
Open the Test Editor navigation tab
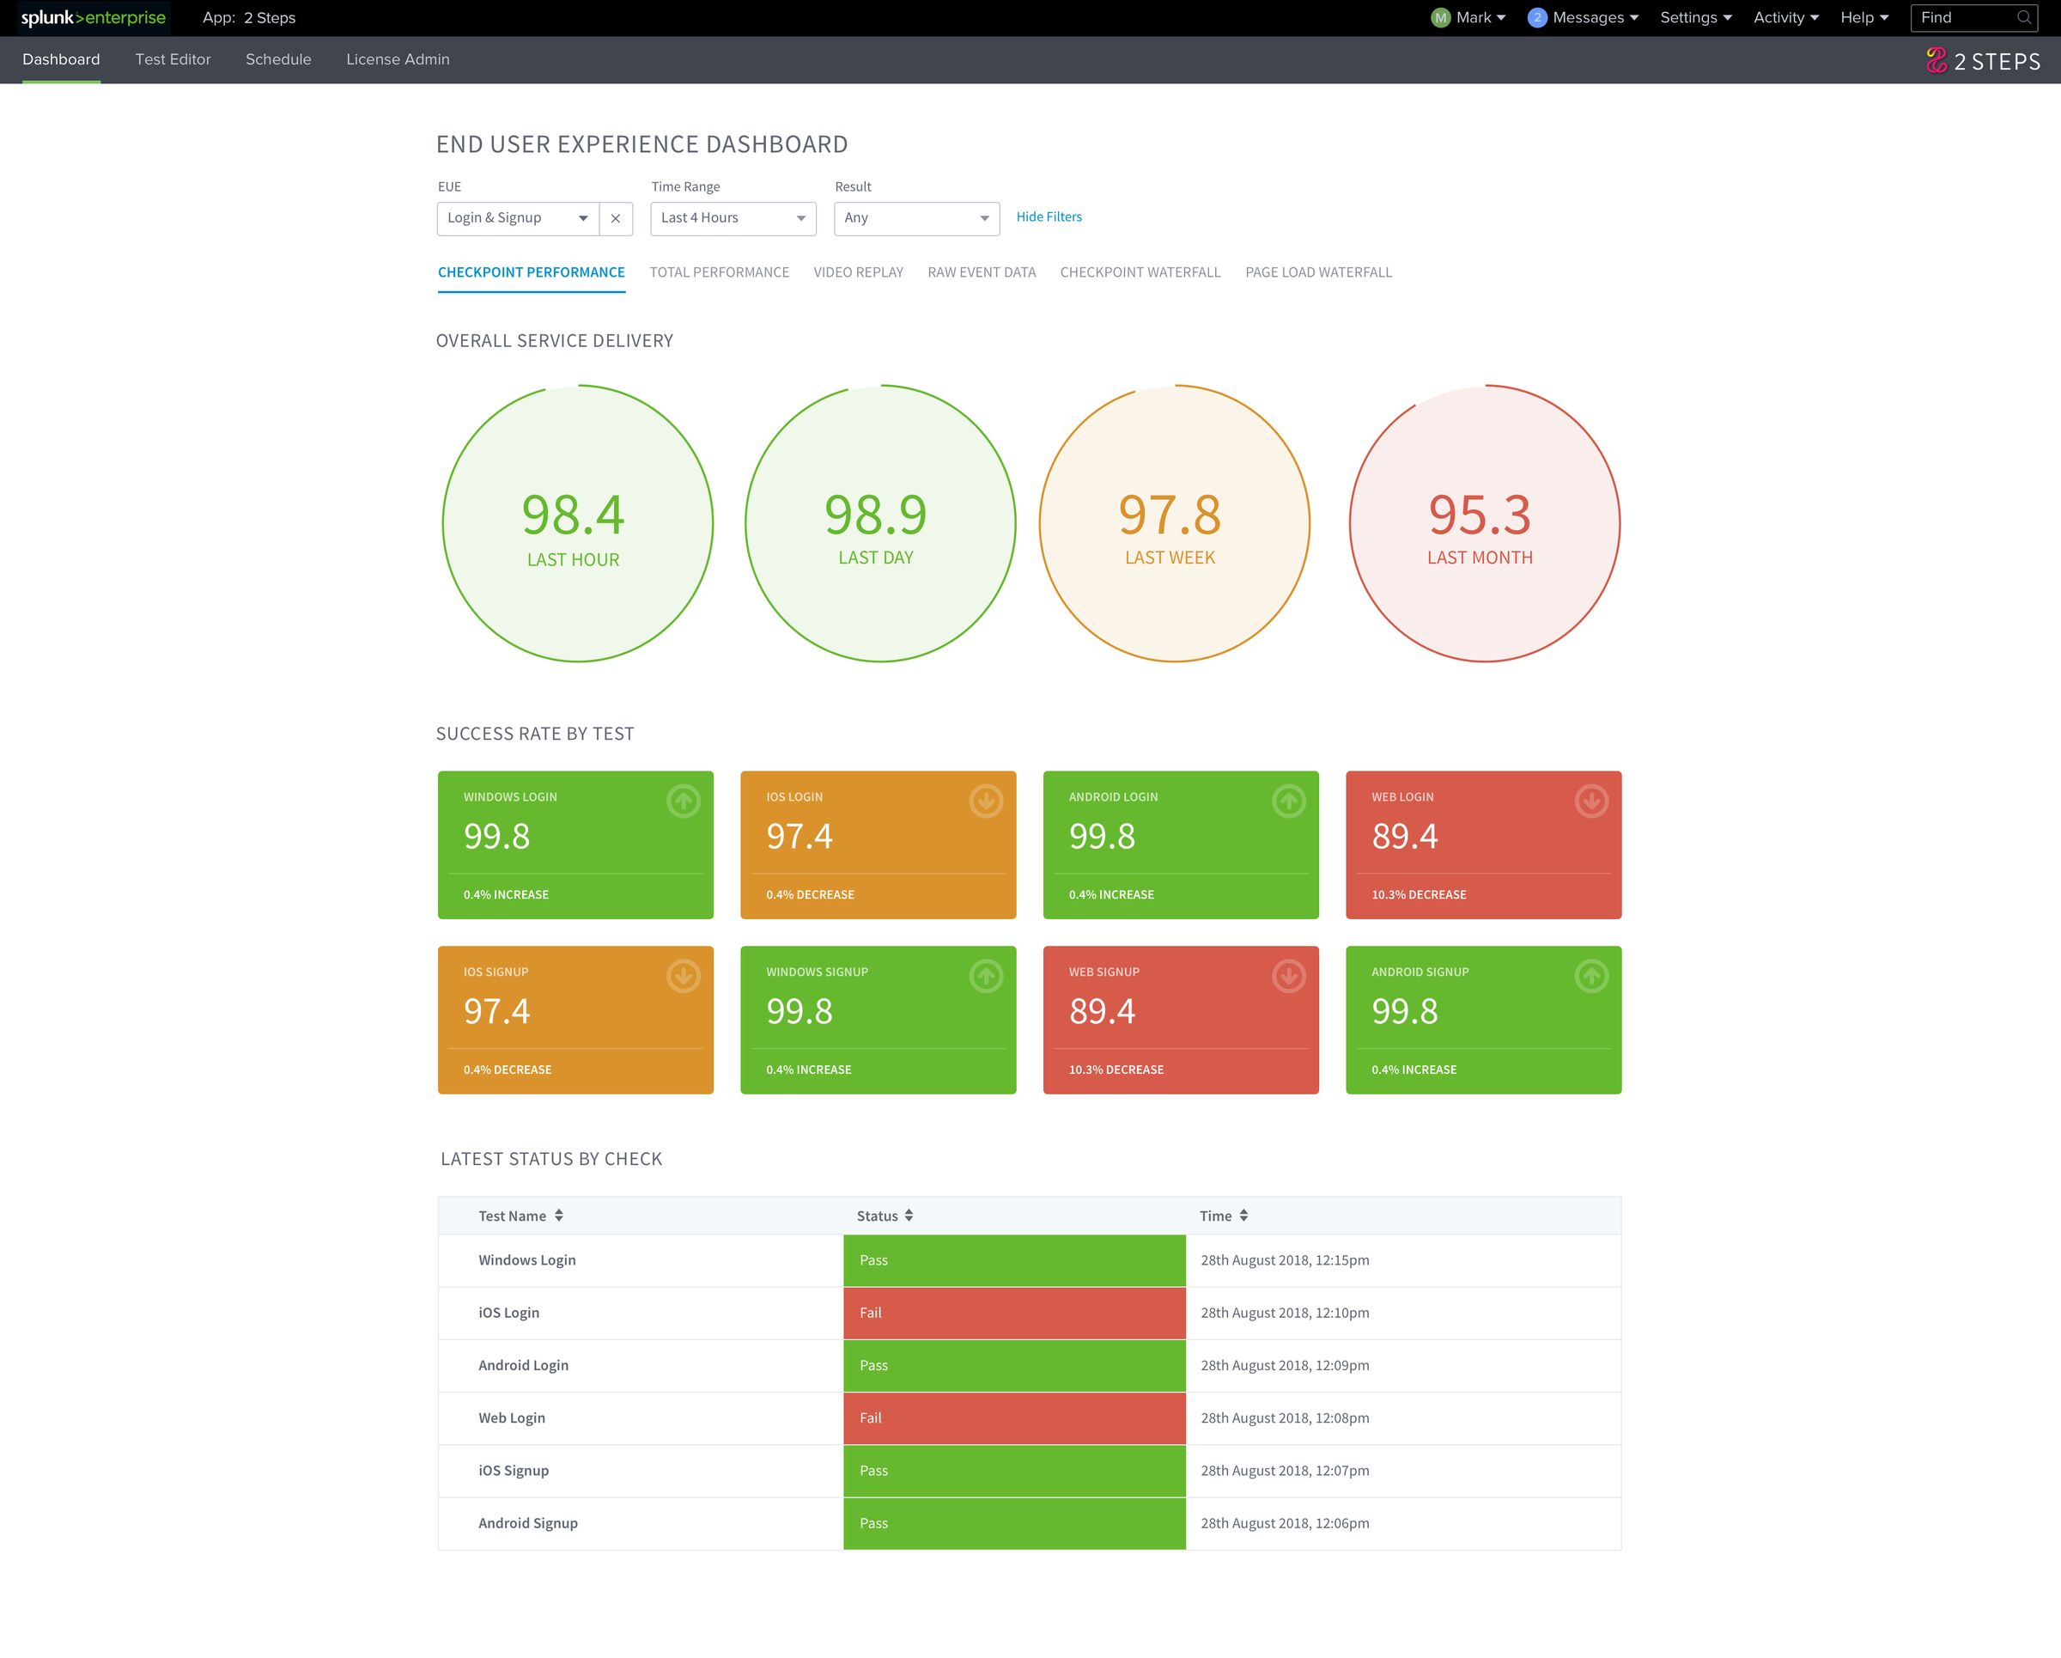173,59
